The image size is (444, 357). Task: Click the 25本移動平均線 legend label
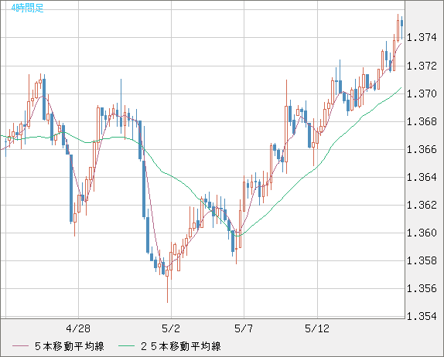[x=181, y=346]
